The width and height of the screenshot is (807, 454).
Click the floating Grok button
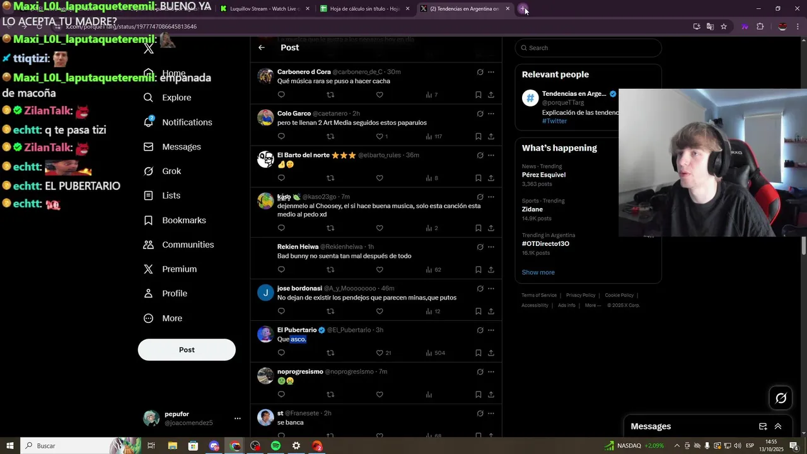pyautogui.click(x=781, y=398)
